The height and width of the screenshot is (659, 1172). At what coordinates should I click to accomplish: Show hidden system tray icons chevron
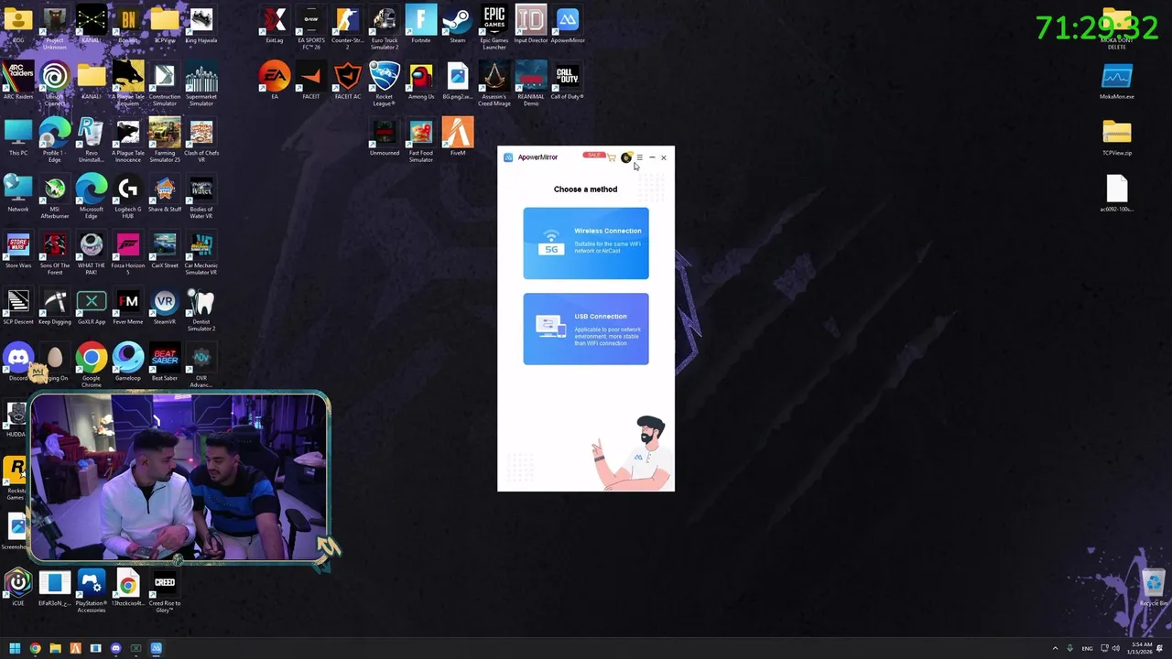1055,648
